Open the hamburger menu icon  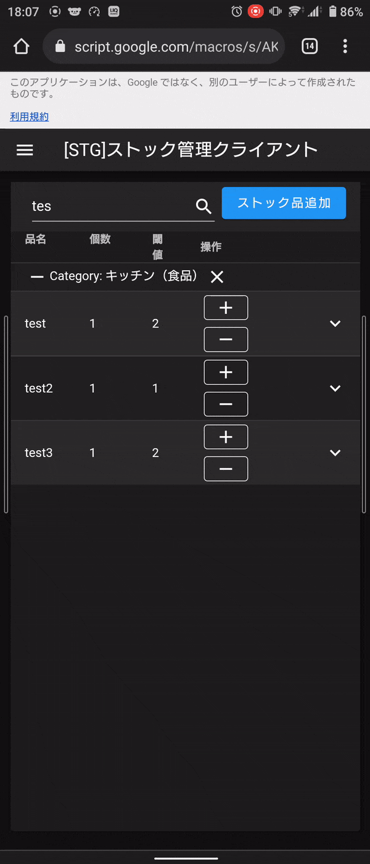pyautogui.click(x=25, y=149)
